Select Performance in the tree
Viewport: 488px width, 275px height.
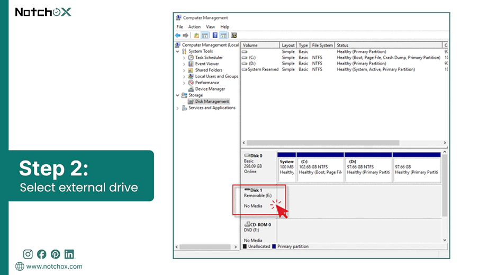click(207, 83)
